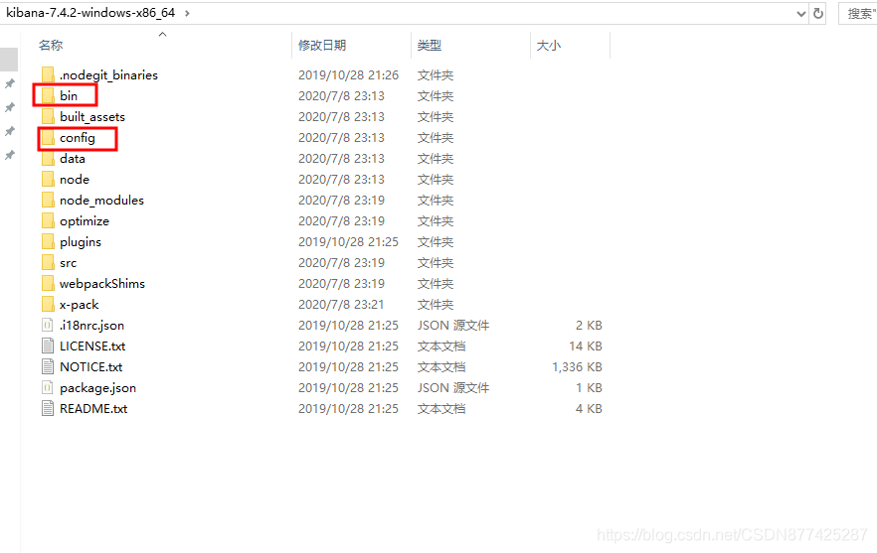
Task: Click the refresh button beside address bar
Action: click(x=818, y=14)
